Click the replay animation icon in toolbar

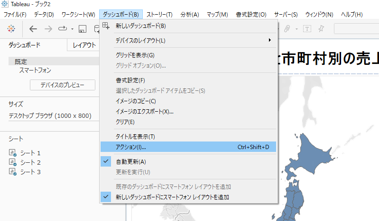[63, 29]
